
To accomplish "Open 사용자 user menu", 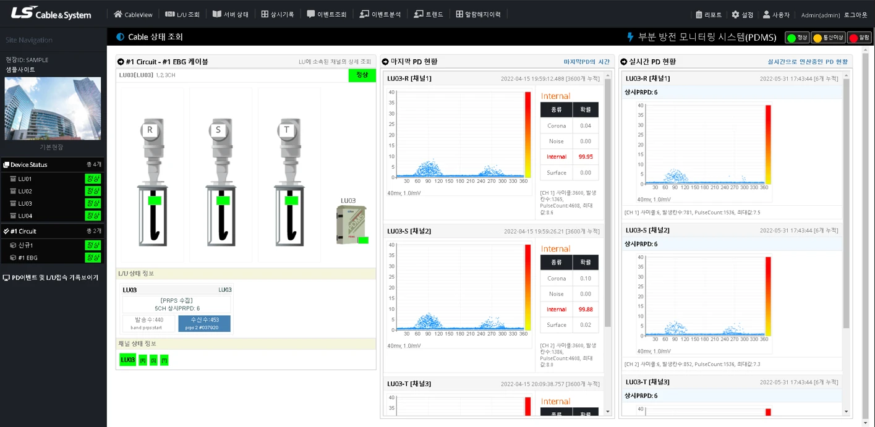I will 776,15.
